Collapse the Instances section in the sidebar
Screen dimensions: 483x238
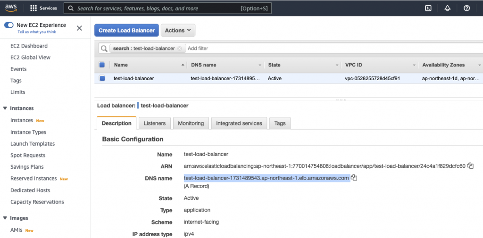pyautogui.click(x=5, y=108)
